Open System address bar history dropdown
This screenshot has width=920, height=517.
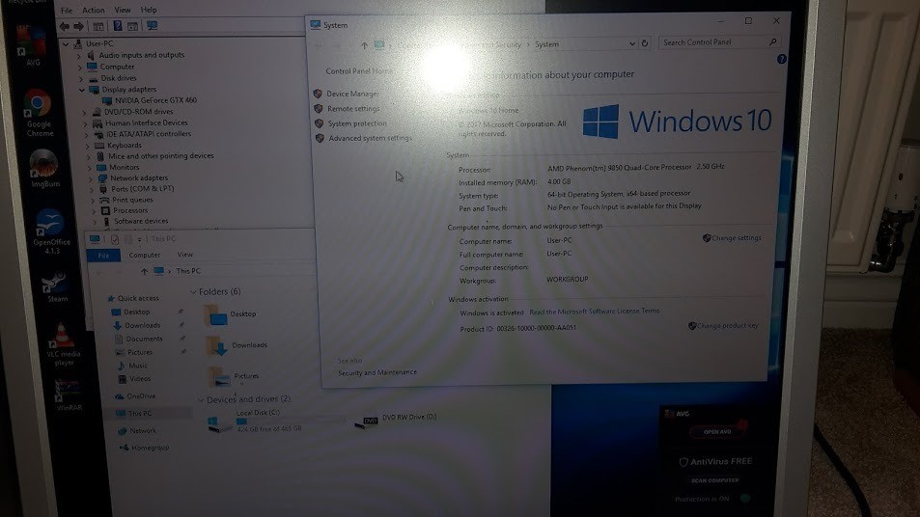pos(632,44)
